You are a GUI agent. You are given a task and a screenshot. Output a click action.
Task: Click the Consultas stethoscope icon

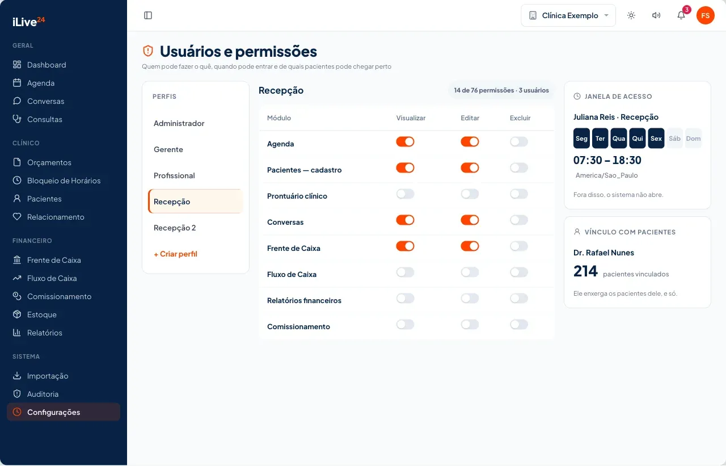[x=17, y=119]
